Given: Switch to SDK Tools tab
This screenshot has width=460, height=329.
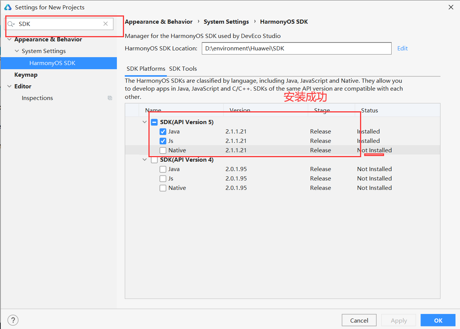Looking at the screenshot, I should tap(183, 69).
